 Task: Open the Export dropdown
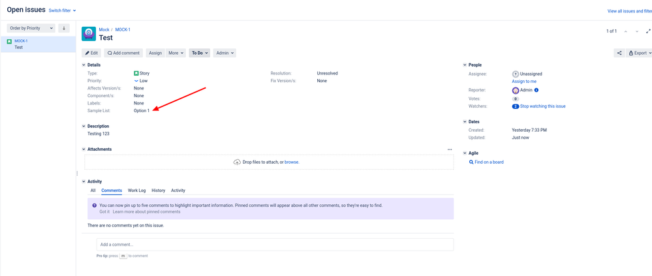(x=640, y=53)
